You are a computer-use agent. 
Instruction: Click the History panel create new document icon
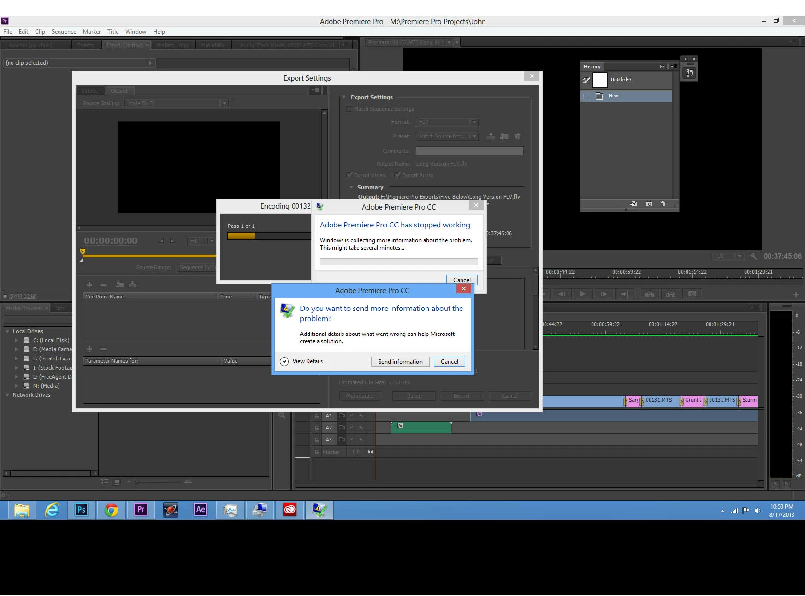(x=634, y=204)
